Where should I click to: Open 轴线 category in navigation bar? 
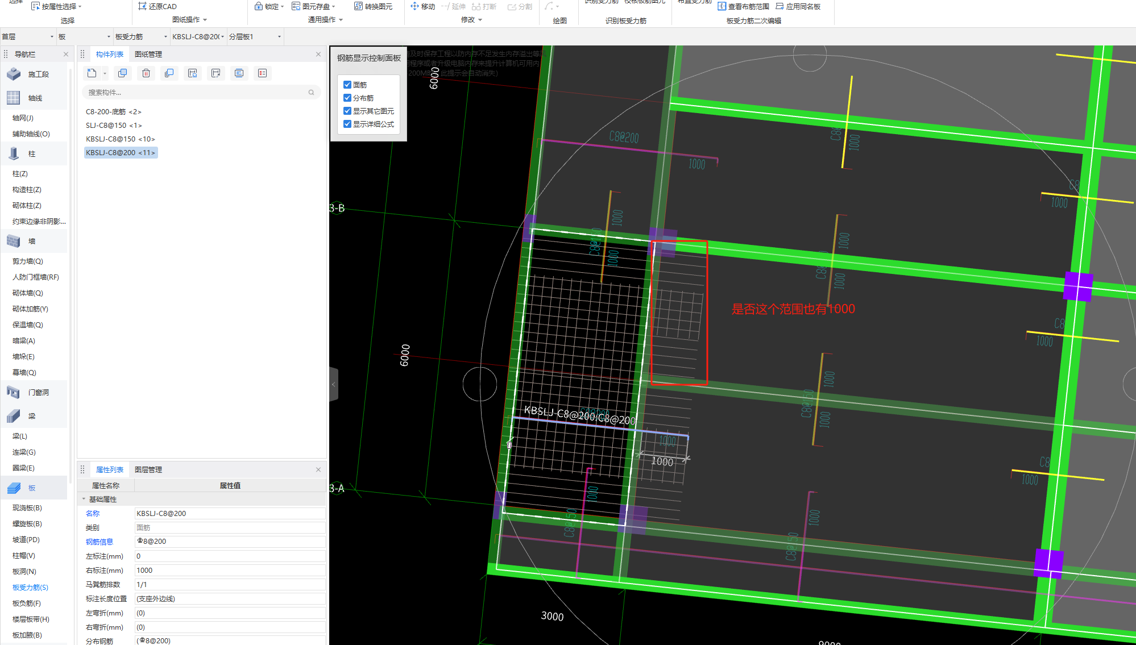[34, 98]
